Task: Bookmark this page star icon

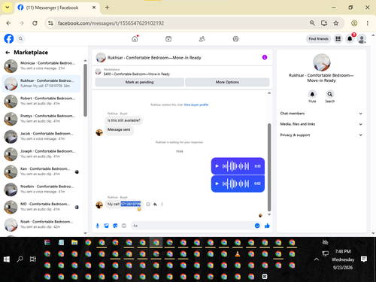Action: (x=336, y=23)
